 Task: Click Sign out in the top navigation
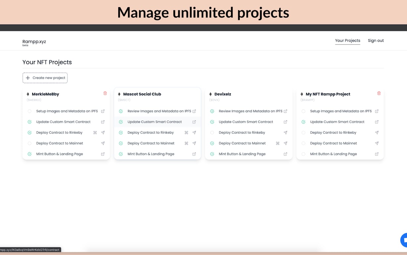(376, 40)
